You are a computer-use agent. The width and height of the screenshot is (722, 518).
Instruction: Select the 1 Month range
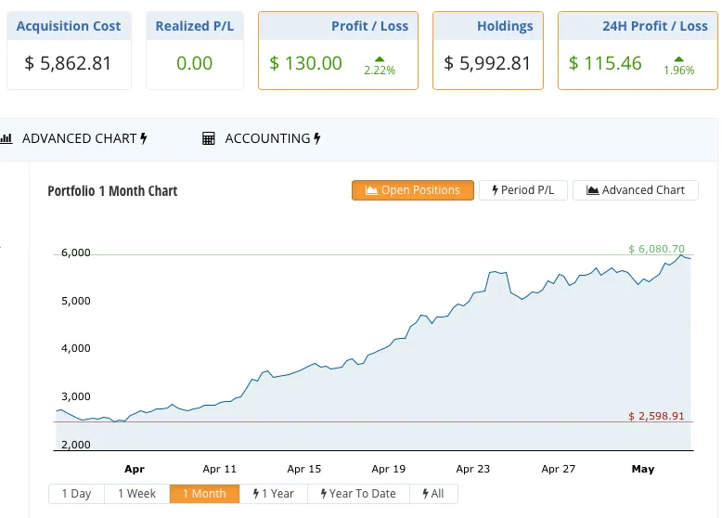point(204,494)
